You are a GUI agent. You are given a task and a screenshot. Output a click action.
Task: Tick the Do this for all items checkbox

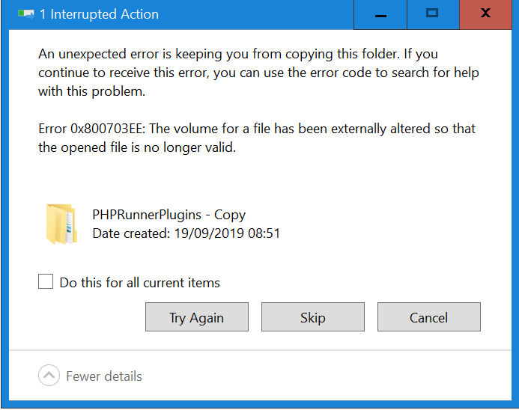(46, 281)
